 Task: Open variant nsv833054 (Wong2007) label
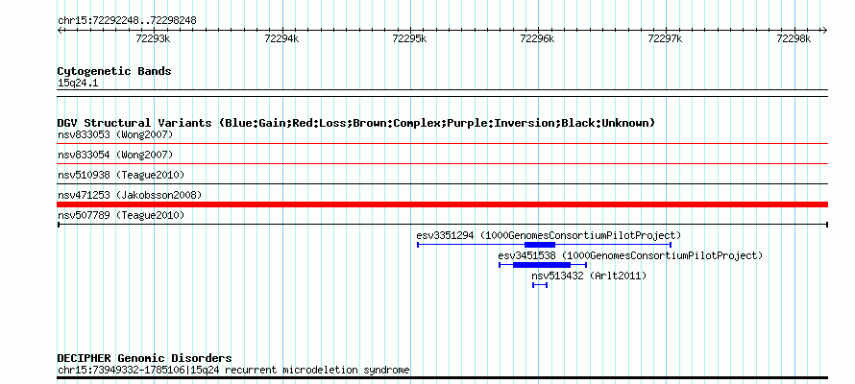[115, 155]
